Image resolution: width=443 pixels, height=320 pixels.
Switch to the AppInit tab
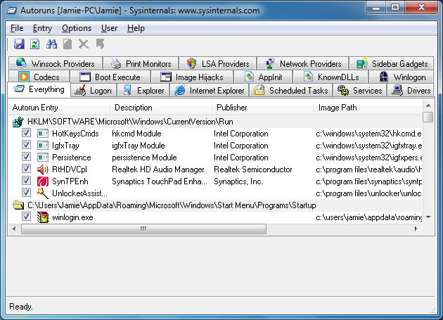[263, 77]
